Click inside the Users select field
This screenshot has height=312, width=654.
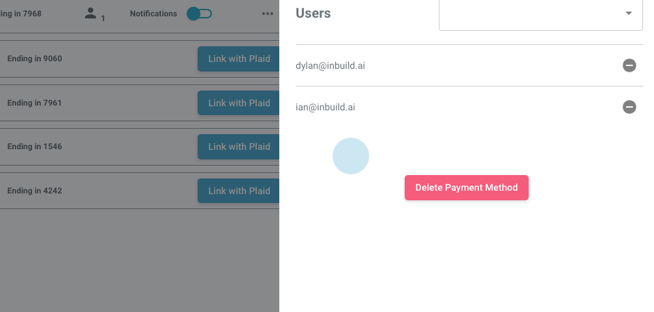point(531,14)
